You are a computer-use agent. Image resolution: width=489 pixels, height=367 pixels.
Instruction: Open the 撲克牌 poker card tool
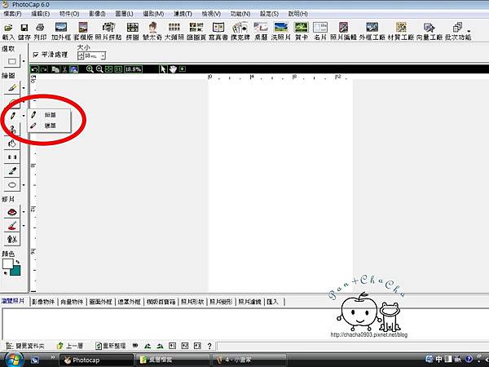(x=240, y=32)
